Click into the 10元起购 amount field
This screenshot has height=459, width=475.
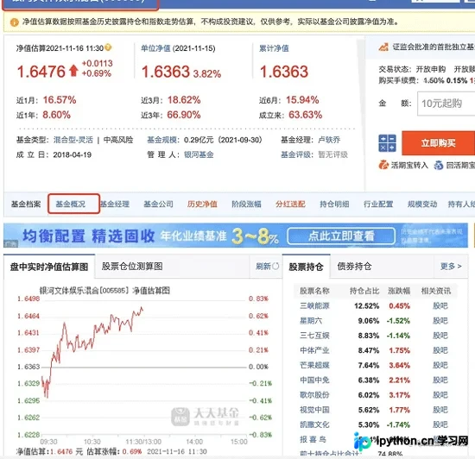[446, 104]
